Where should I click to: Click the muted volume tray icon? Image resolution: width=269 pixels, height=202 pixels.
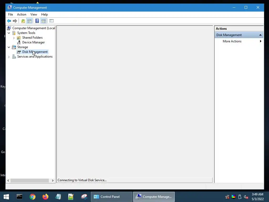click(x=246, y=197)
